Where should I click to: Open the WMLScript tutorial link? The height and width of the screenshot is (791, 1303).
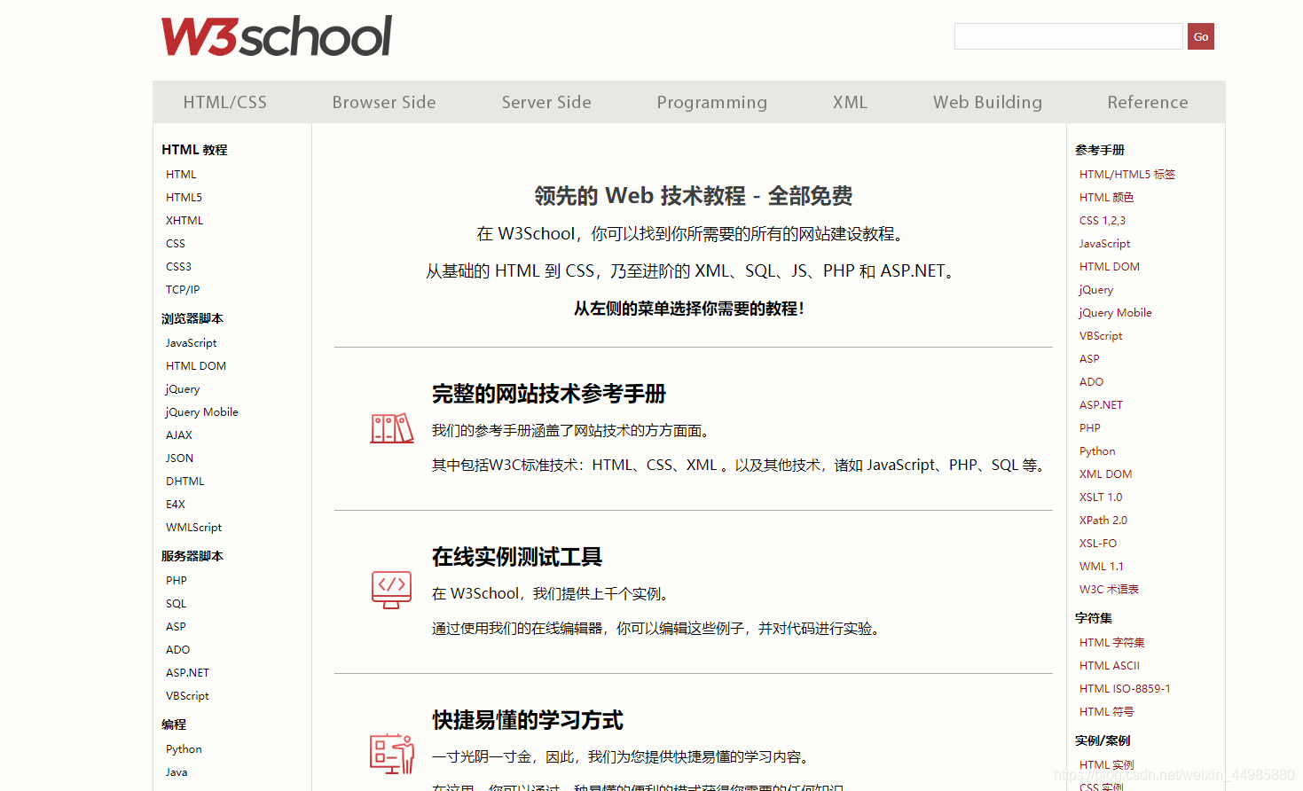click(193, 528)
